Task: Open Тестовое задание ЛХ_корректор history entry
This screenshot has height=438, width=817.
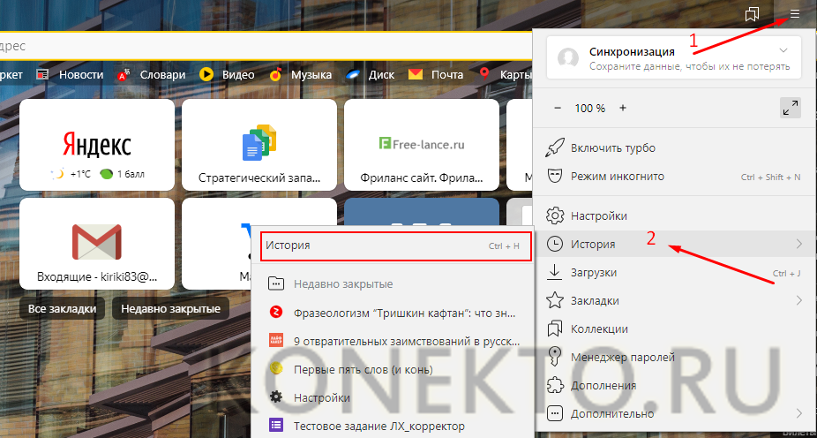Action: tap(394, 426)
